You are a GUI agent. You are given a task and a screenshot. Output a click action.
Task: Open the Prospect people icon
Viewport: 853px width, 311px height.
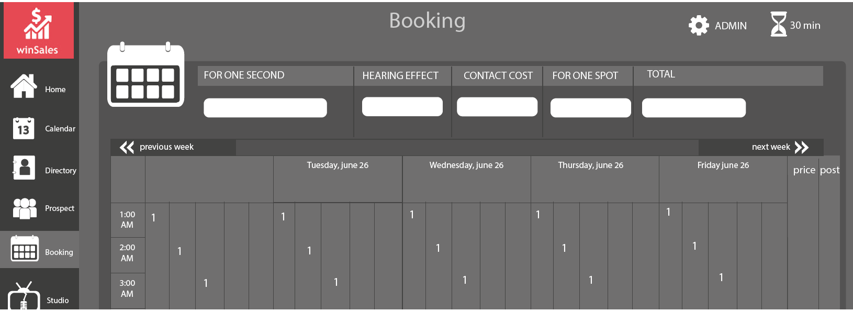[x=25, y=208]
